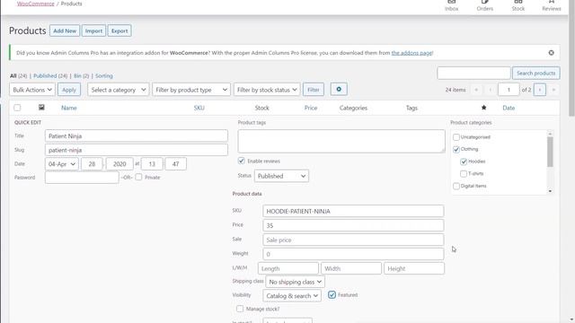This screenshot has height=323, width=575.
Task: Uncheck the Clothing category
Action: point(456,149)
